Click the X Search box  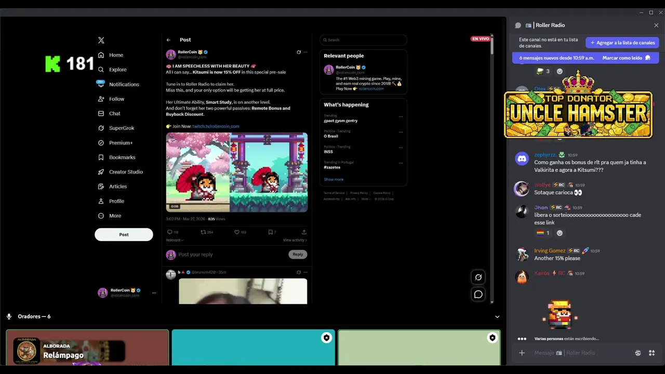pyautogui.click(x=363, y=40)
